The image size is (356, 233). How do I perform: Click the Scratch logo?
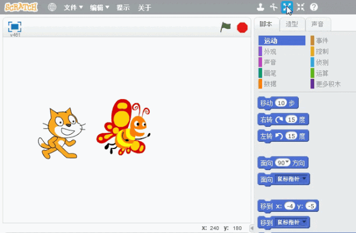pyautogui.click(x=21, y=7)
